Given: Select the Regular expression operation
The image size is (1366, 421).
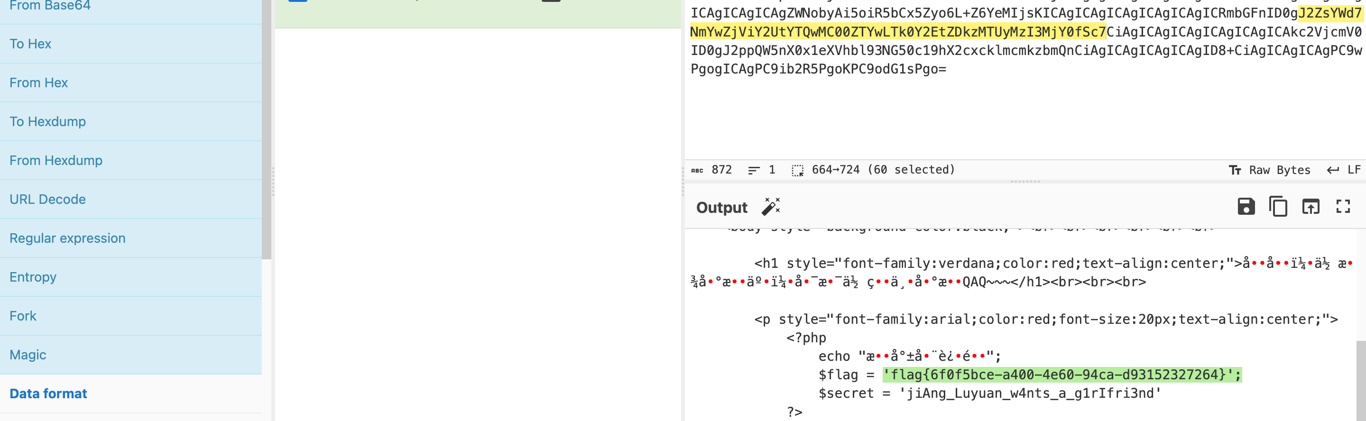Looking at the screenshot, I should click(x=130, y=238).
